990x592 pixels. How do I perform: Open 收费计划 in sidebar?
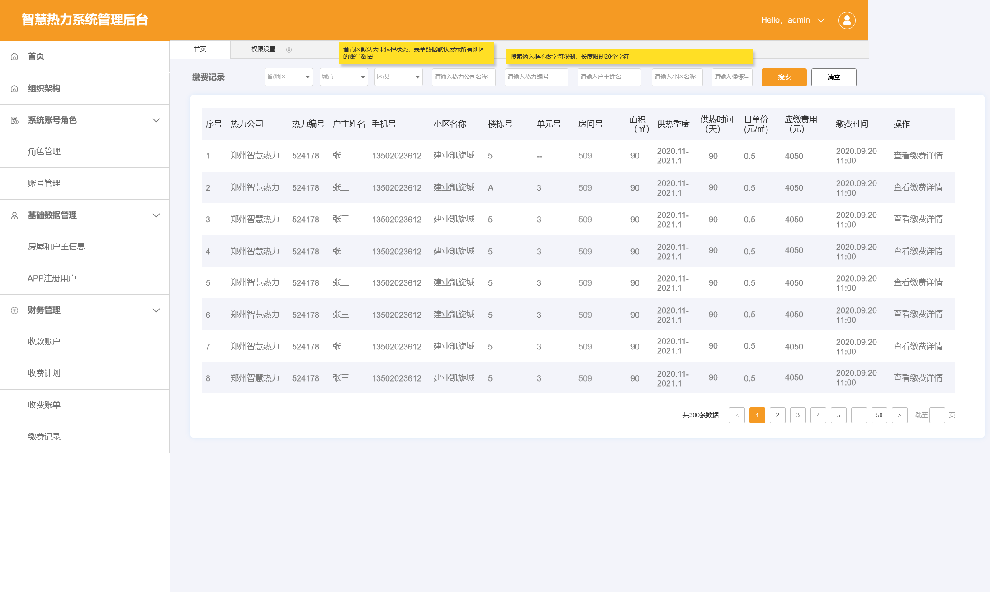pos(85,373)
